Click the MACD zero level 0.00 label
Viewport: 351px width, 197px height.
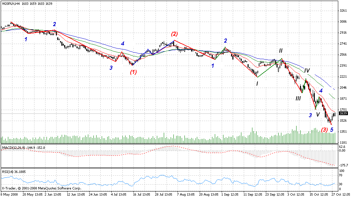tap(342, 150)
